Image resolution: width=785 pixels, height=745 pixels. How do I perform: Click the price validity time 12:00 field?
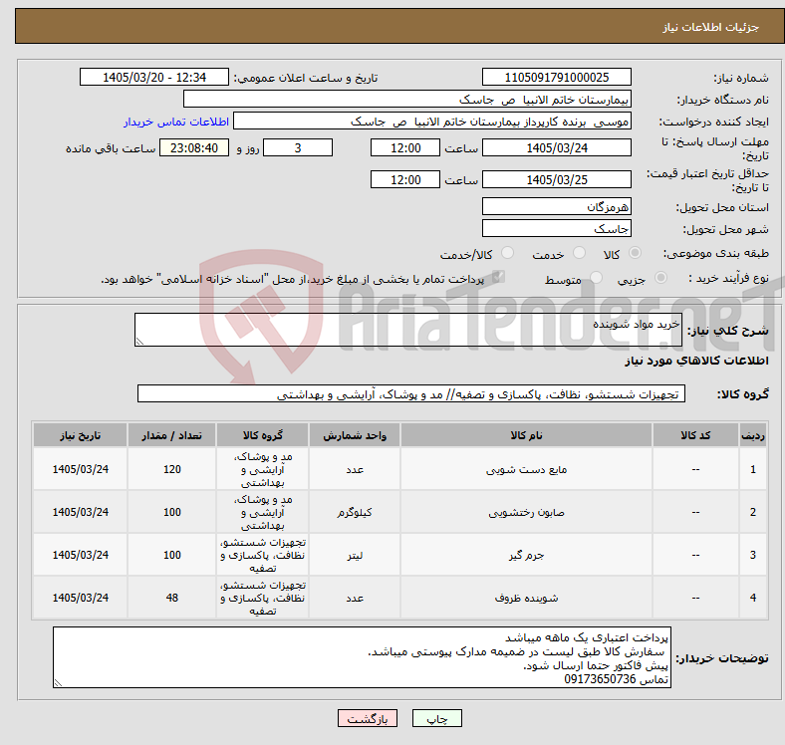(405, 179)
